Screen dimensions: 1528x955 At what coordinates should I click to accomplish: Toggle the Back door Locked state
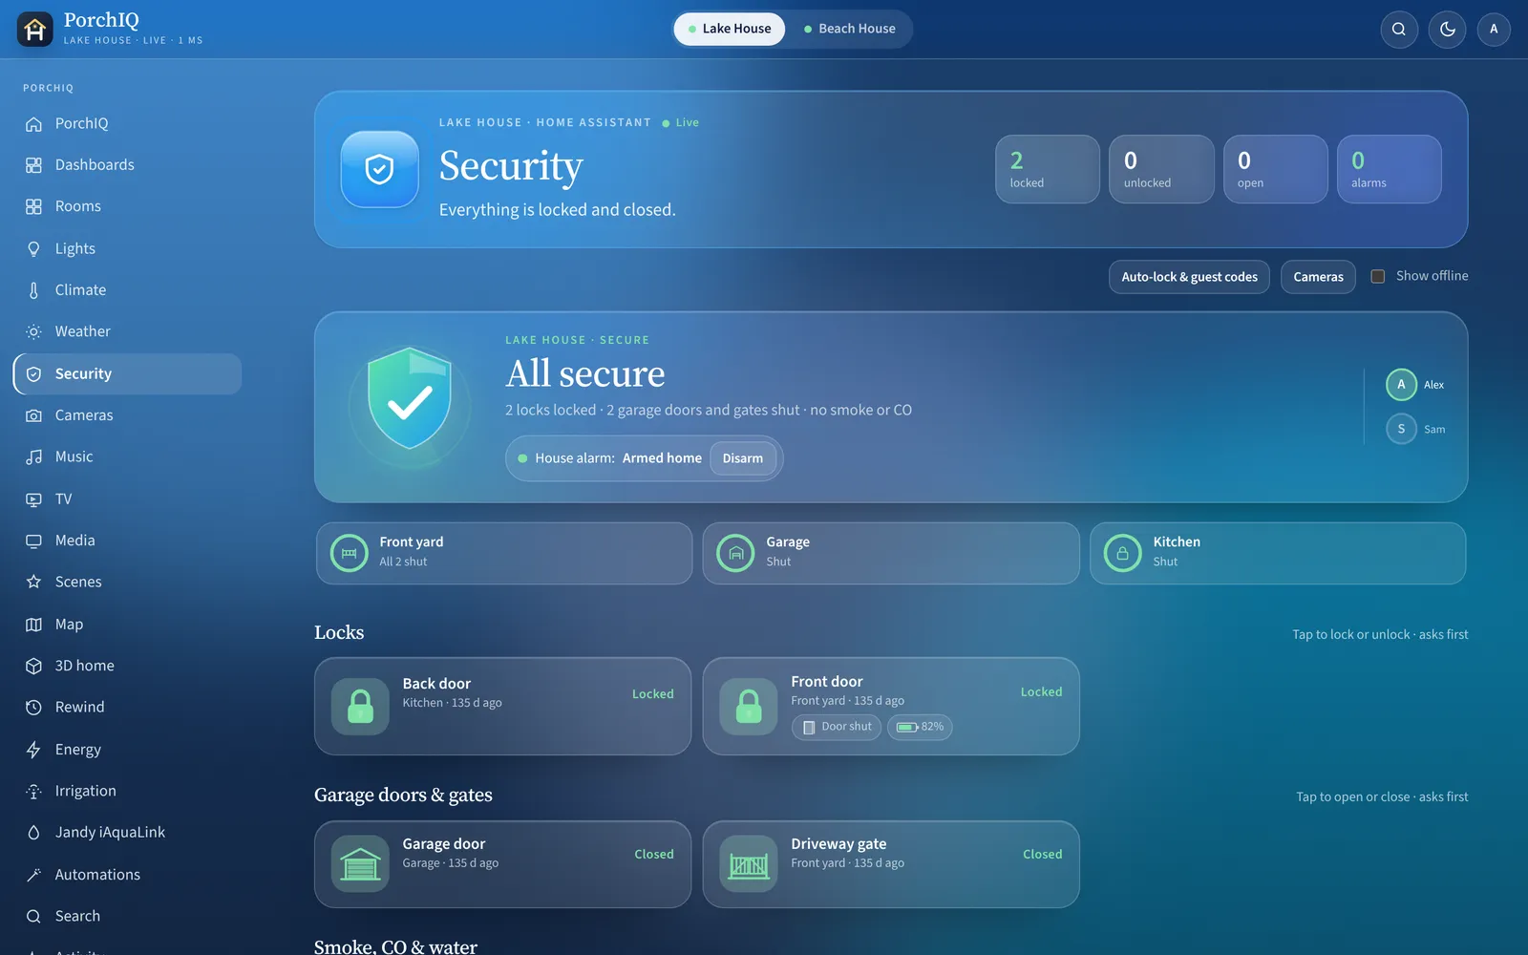(653, 694)
